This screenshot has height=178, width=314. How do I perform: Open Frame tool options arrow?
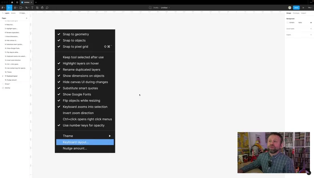pos(17,8)
